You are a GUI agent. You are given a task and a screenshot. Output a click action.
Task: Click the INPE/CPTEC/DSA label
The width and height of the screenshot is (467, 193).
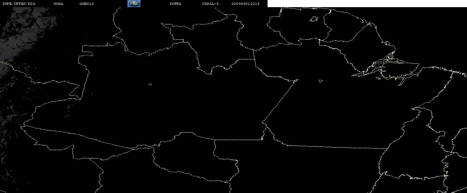[x=19, y=4]
